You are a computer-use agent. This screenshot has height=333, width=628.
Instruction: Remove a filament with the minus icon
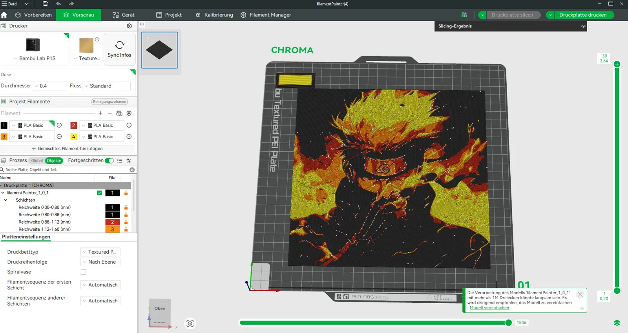click(x=110, y=113)
